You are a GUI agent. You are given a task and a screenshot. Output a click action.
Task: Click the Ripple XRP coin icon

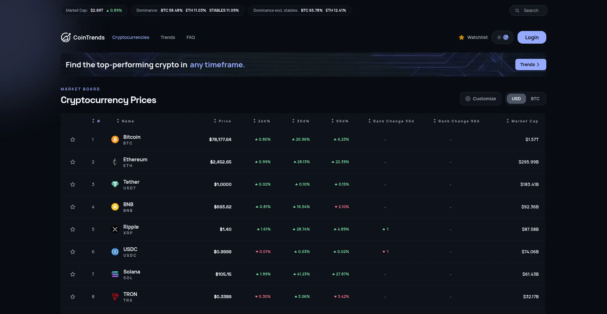point(115,229)
